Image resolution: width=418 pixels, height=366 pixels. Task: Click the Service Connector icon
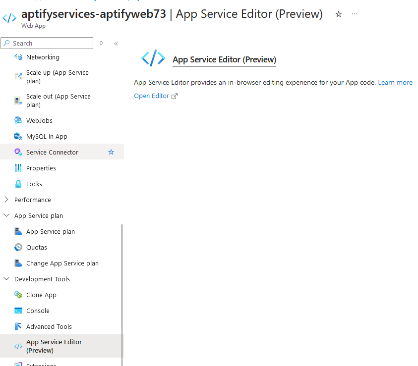click(18, 152)
